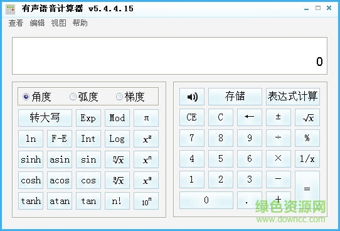Toggle the voice speaker button
The height and width of the screenshot is (231, 340).
192,97
